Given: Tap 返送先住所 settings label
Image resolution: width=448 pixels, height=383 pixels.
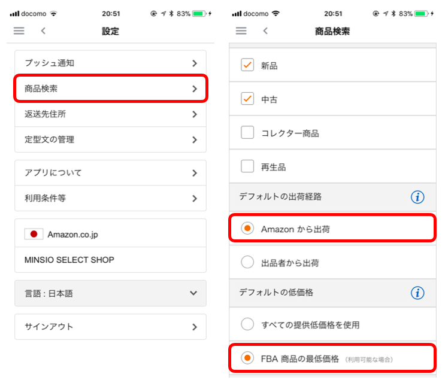Looking at the screenshot, I should click(45, 114).
